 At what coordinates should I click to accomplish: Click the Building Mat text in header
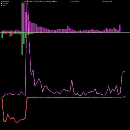[x=107, y=2]
